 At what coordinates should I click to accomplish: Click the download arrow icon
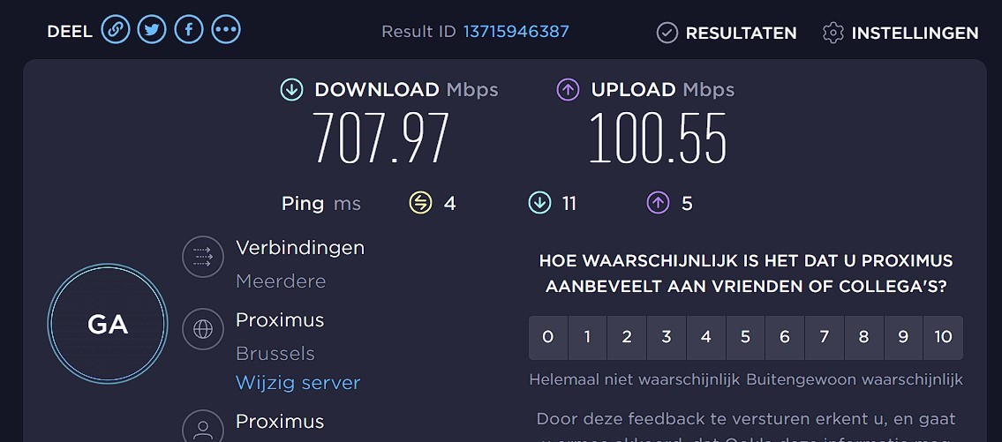click(x=291, y=89)
